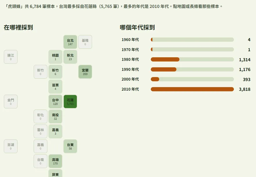Screen dimensions: 256x177
Task: Choose the 南投 tile with 32 specimens
Action: 55,116
